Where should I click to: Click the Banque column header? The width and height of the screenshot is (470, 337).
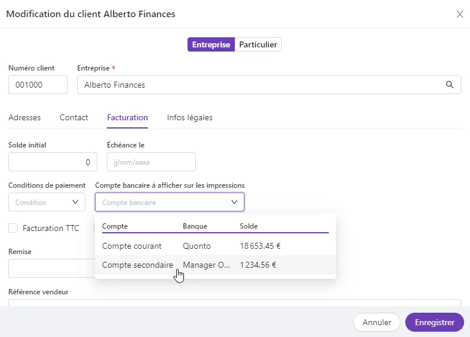(x=195, y=226)
